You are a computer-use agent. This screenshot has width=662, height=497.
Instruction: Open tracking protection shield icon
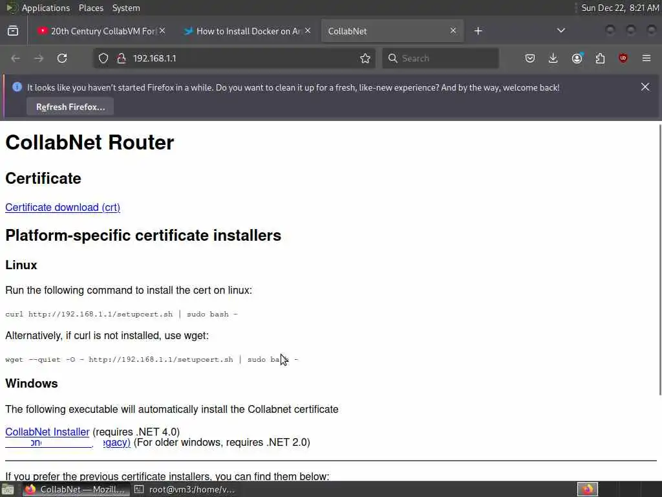(x=103, y=58)
